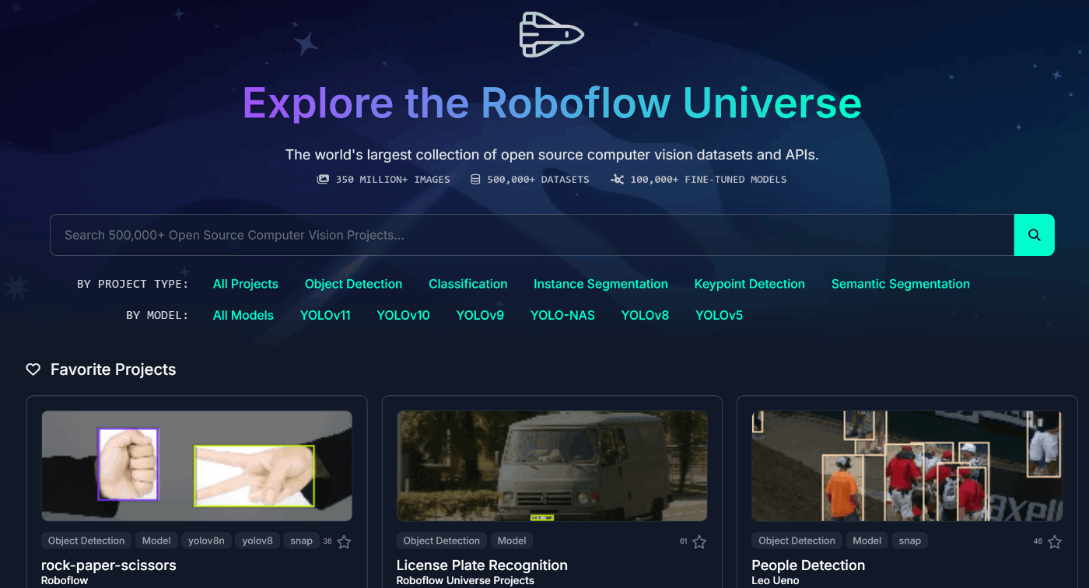Filter by Semantic Segmentation
The width and height of the screenshot is (1089, 588).
pyautogui.click(x=900, y=284)
